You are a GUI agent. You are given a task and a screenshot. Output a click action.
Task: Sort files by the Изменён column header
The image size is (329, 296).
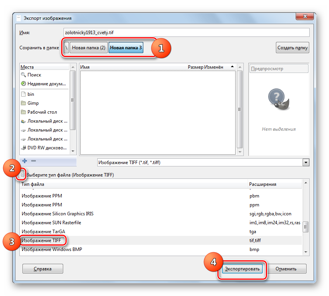214,67
